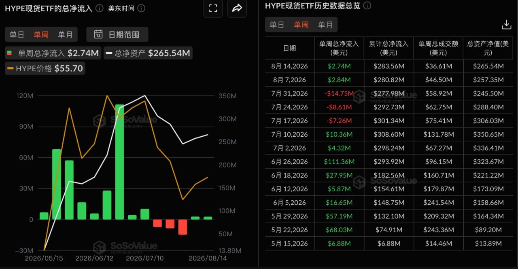Select the 6月 26,2026 date row
This screenshot has height=269, width=518.
289,162
